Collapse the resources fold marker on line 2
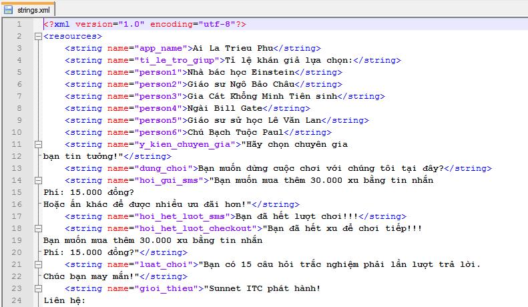The image size is (528, 307). pos(39,36)
